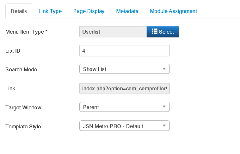Switch to the Page Display tab

point(89,11)
